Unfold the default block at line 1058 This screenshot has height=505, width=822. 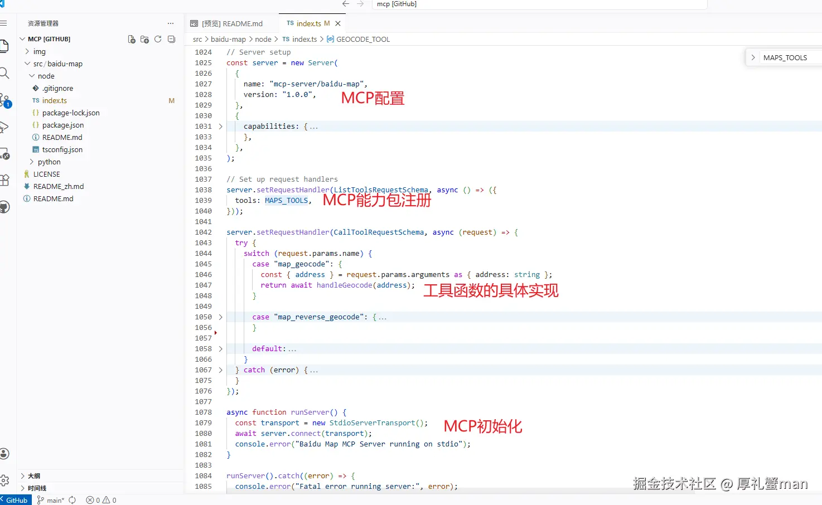click(221, 349)
